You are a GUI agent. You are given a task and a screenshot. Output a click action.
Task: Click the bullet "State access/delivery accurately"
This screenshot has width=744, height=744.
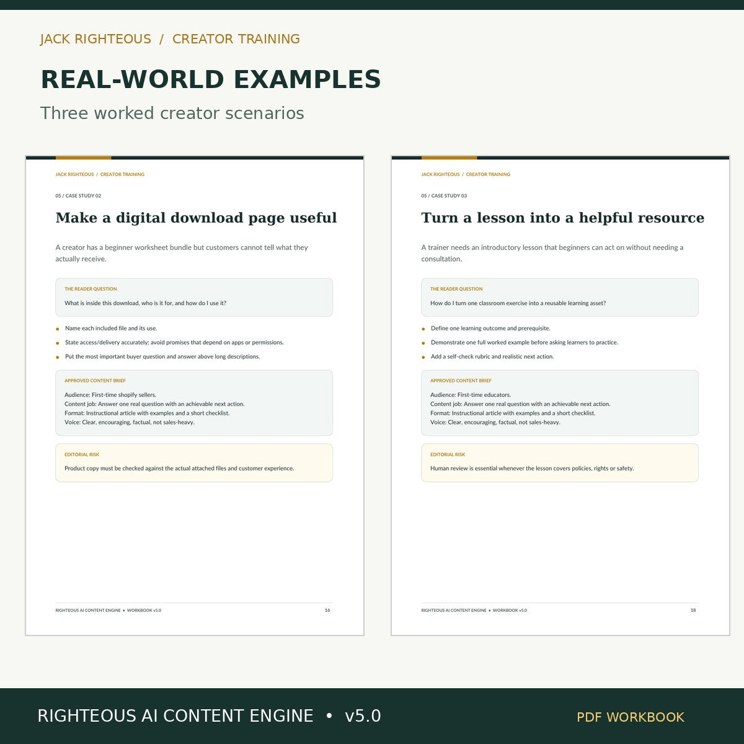(x=174, y=342)
